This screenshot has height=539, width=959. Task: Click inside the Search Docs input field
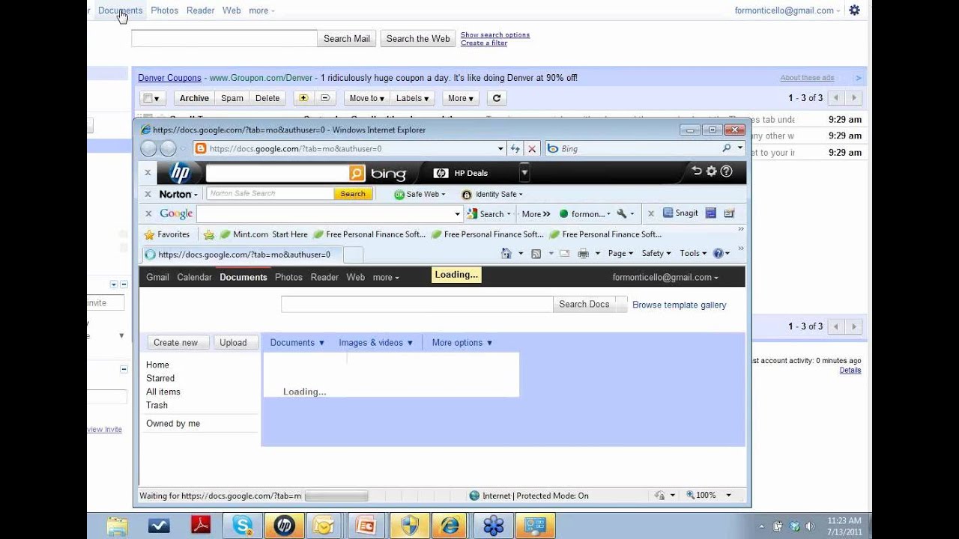[417, 304]
